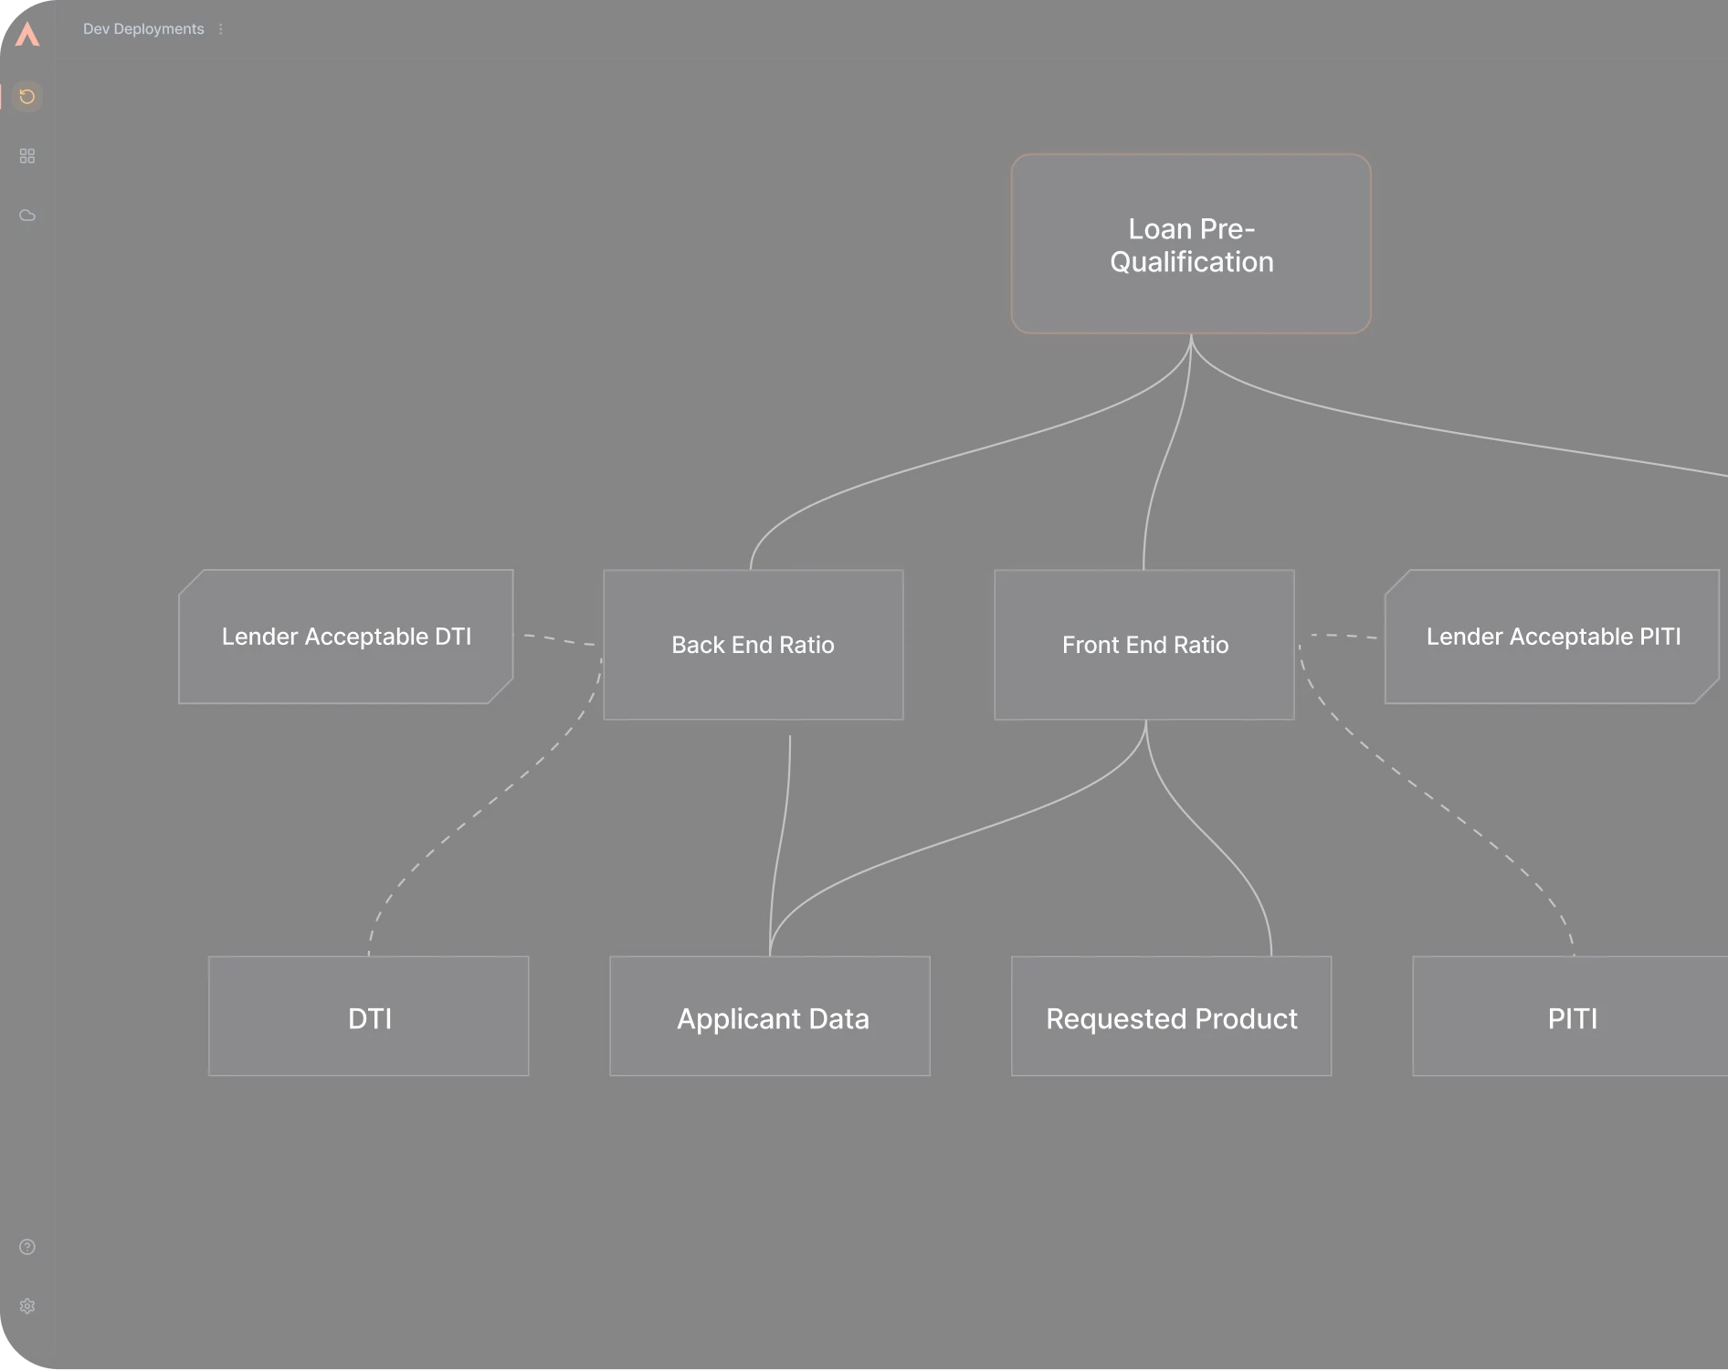The width and height of the screenshot is (1728, 1370).
Task: Open the cloud section in the sidebar
Action: pyautogui.click(x=27, y=216)
